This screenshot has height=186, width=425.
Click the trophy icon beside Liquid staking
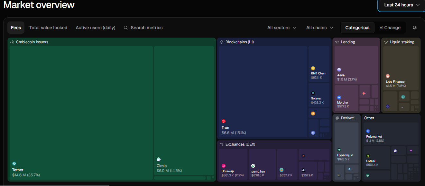[386, 42]
